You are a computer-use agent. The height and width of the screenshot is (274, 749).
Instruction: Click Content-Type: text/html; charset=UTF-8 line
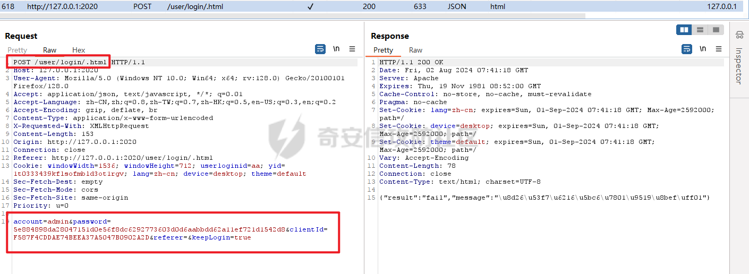point(460,182)
